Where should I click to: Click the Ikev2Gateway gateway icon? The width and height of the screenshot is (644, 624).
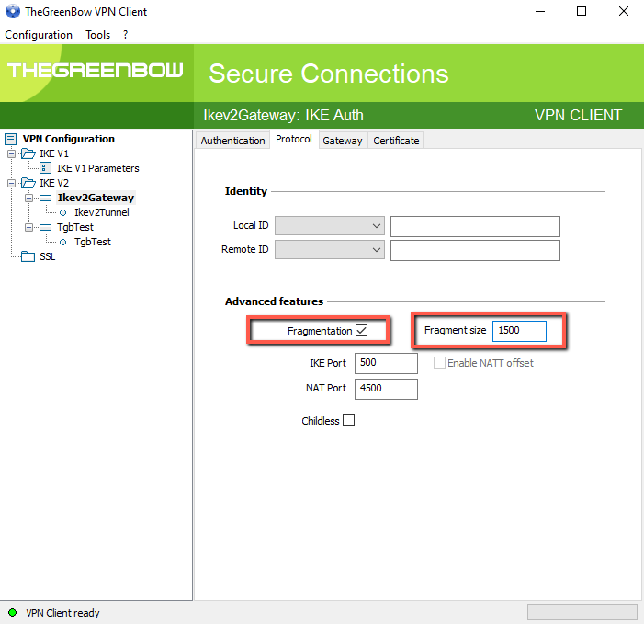pos(45,198)
